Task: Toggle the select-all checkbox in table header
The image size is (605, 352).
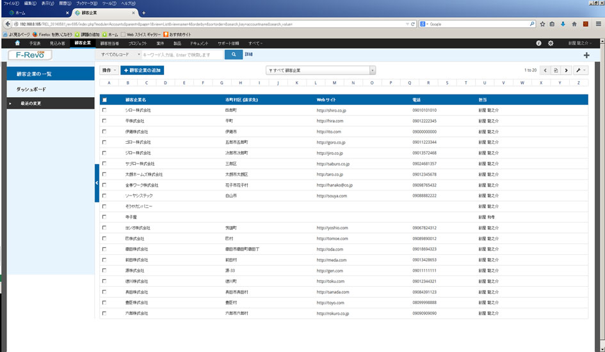Action: pos(104,100)
